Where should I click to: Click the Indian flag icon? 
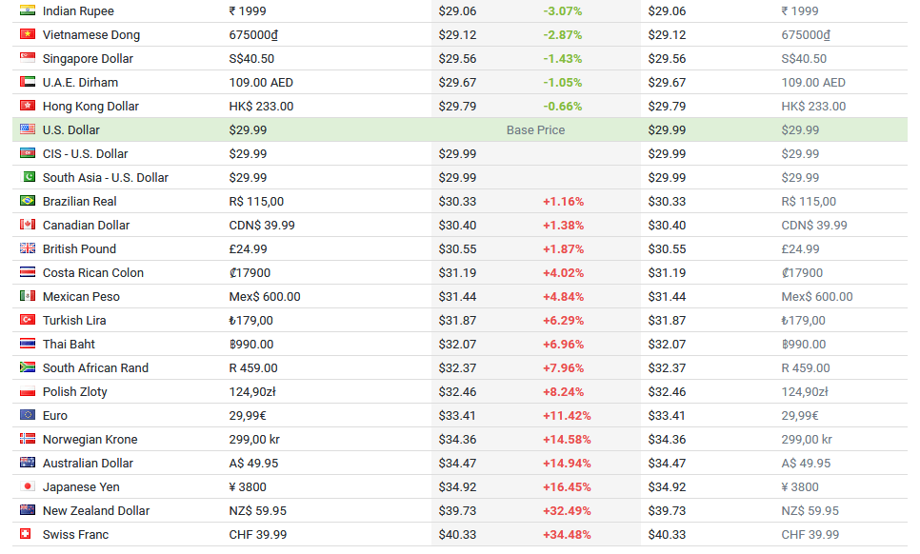click(28, 10)
